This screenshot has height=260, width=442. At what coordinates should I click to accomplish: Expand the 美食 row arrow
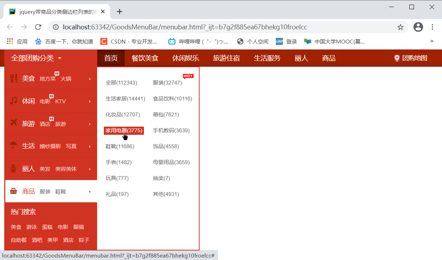[x=90, y=79]
